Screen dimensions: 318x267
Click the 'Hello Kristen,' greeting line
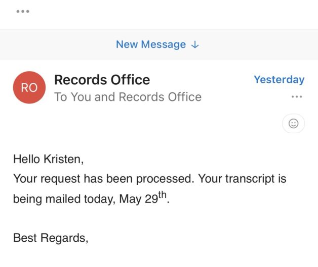click(x=48, y=159)
